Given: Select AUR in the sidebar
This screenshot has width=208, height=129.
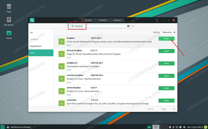Looking at the screenshot, I should pyautogui.click(x=41, y=53).
